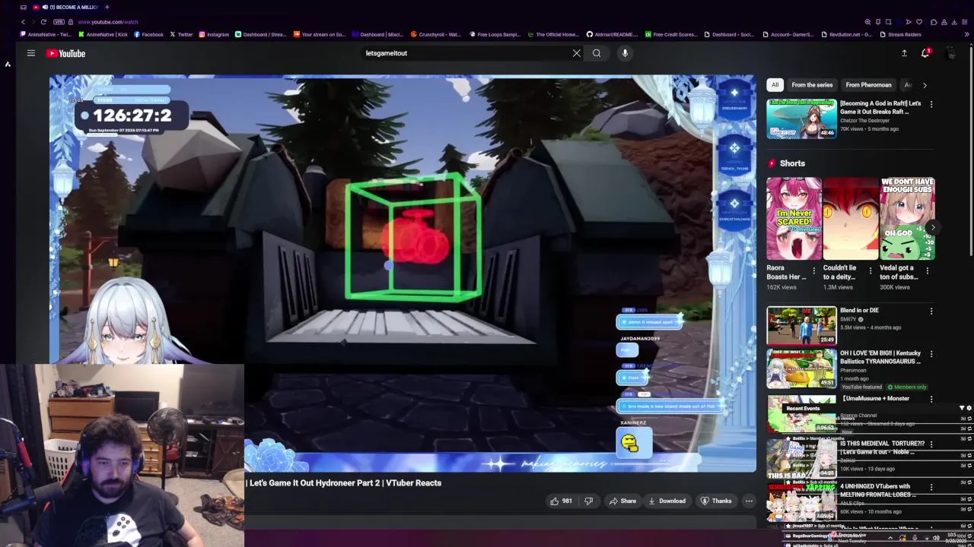Focus the 'letsgameitout' search field

tap(464, 53)
